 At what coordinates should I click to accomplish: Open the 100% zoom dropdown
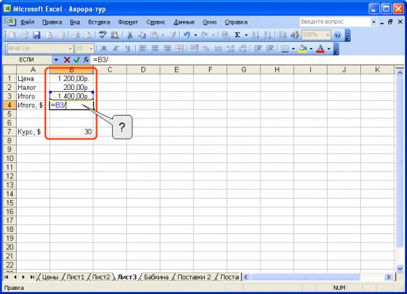[328, 35]
